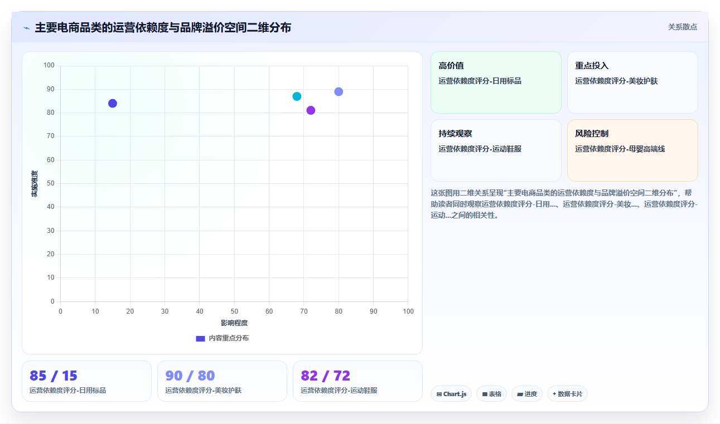Click the chart title 主要电商品类的运营依赖度
This screenshot has height=424, width=720.
[x=163, y=27]
